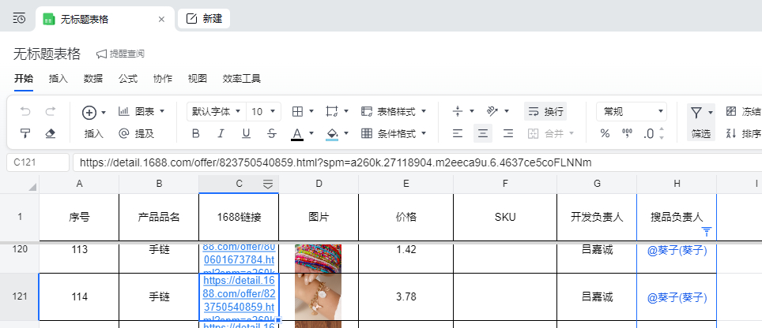The image size is (762, 328).
Task: Open the default font dropdown
Action: 215,112
